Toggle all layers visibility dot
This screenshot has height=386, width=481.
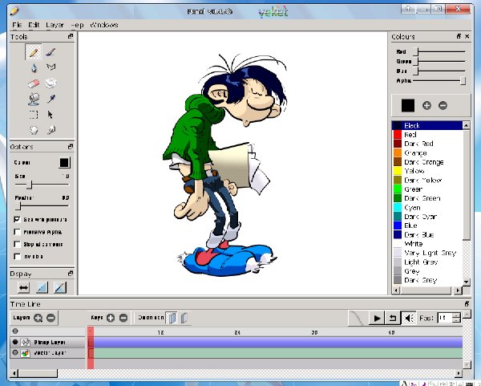(15, 331)
